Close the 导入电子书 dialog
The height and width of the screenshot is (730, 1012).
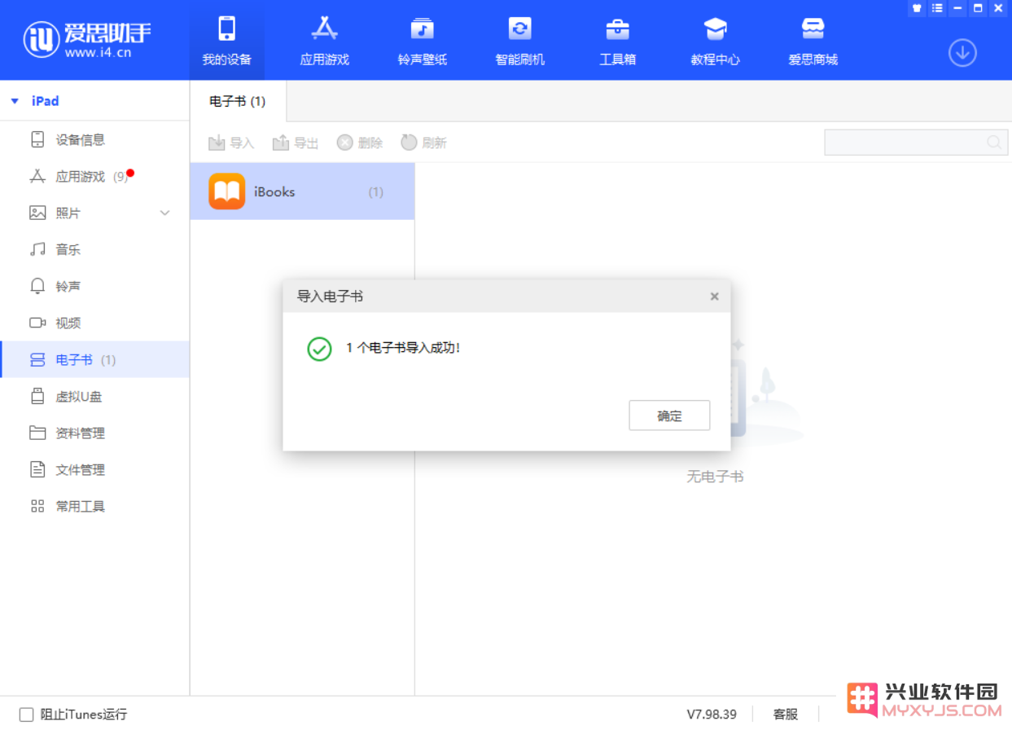click(x=714, y=297)
